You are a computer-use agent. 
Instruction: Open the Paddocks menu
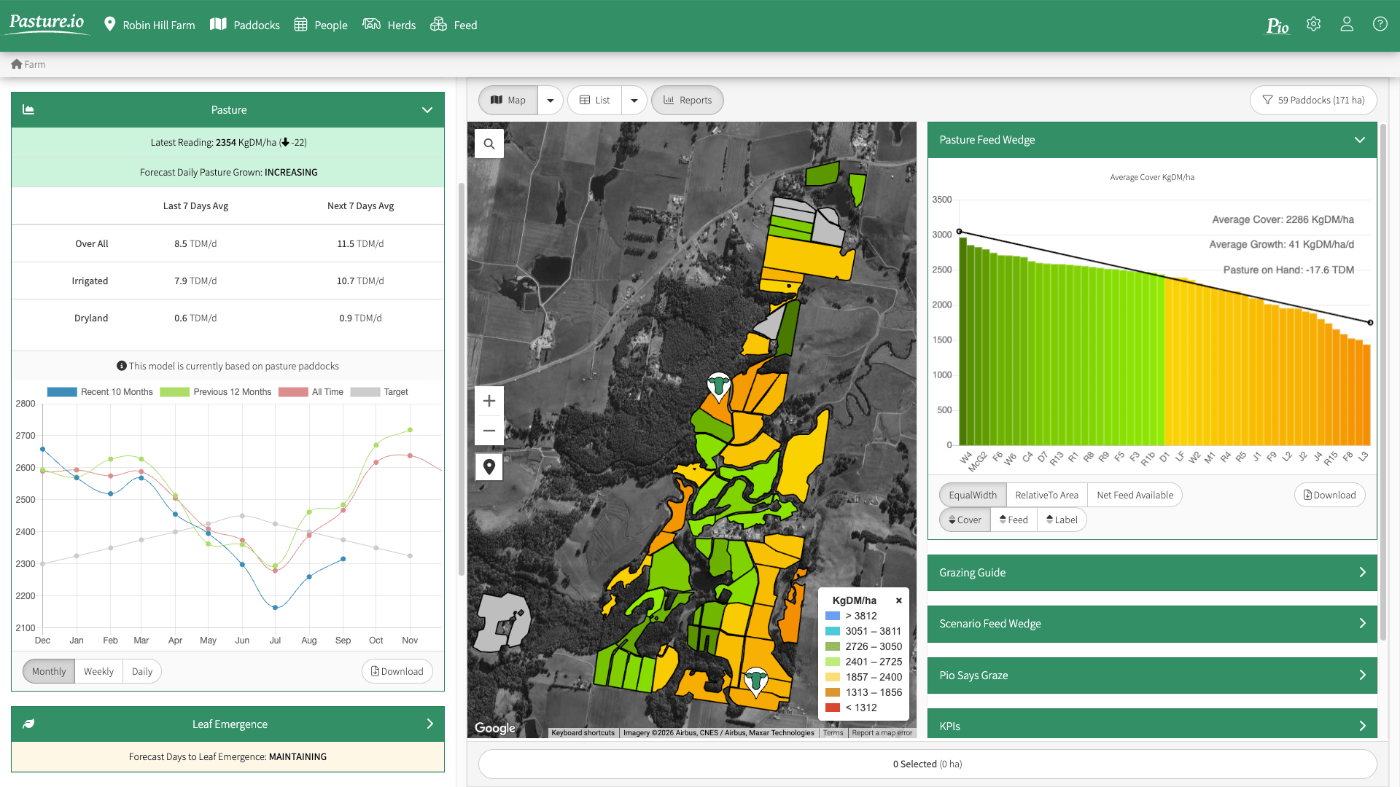tap(245, 25)
